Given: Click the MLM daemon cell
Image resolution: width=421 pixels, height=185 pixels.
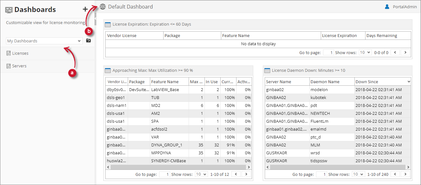Looking at the screenshot, I should (332, 145).
